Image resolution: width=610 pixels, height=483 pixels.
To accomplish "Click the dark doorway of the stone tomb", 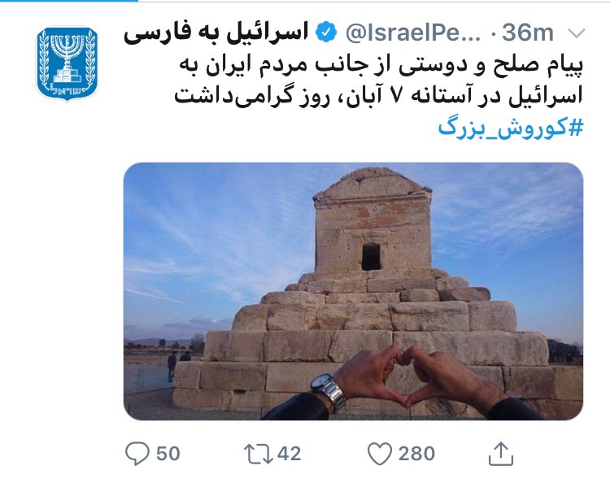I will pyautogui.click(x=371, y=257).
